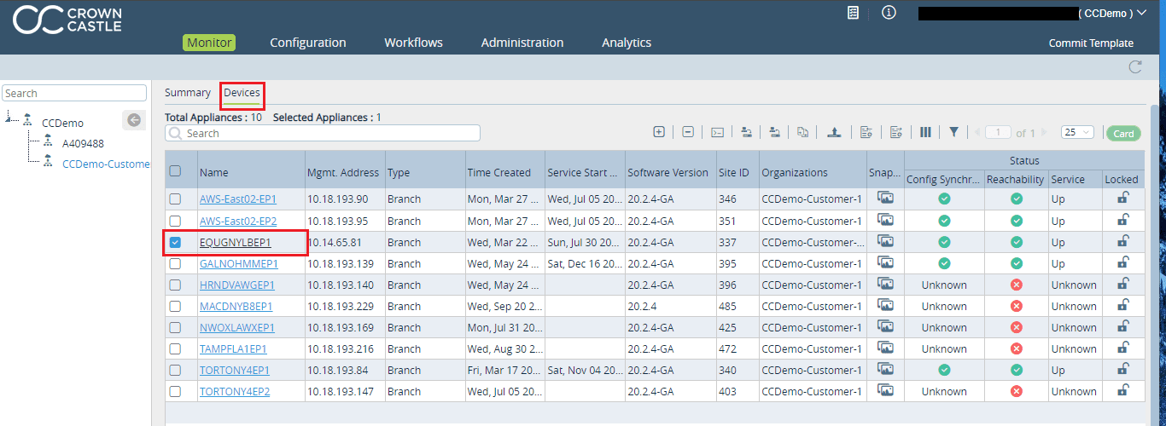Click the lock icon for GALNOHMMEP1
Image resolution: width=1166 pixels, height=426 pixels.
click(x=1122, y=262)
